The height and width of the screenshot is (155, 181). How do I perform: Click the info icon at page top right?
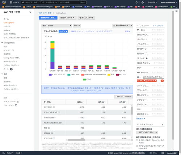176,11
